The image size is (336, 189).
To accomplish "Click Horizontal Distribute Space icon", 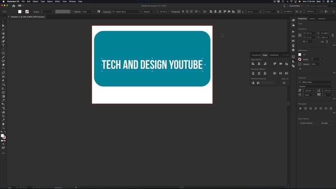I will (x=258, y=83).
